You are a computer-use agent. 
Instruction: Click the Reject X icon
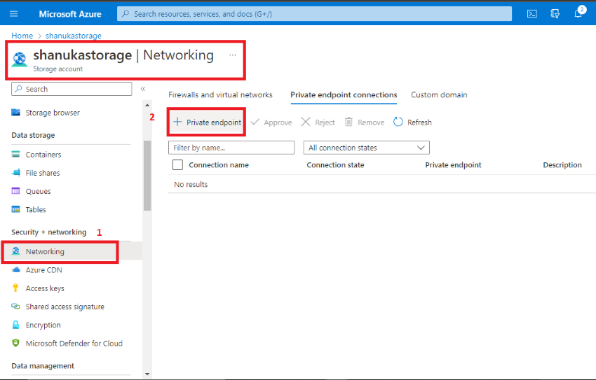306,122
